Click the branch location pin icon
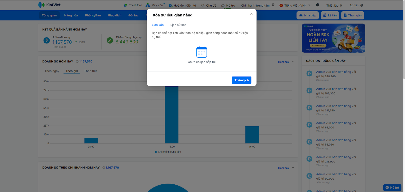Viewport: 405px width, 192px height. coord(273,5)
